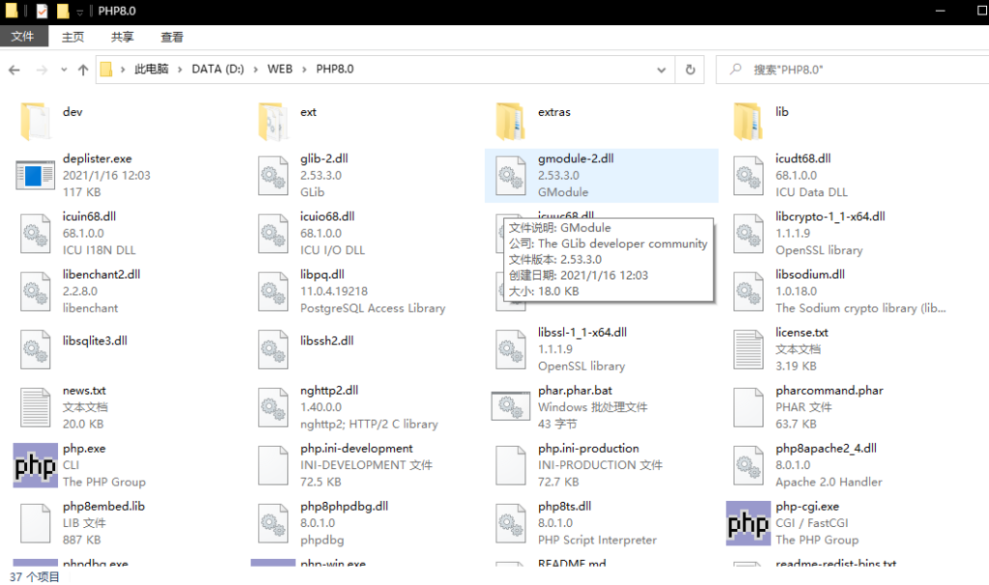
Task: Select the php.ini-production file icon
Action: (511, 465)
